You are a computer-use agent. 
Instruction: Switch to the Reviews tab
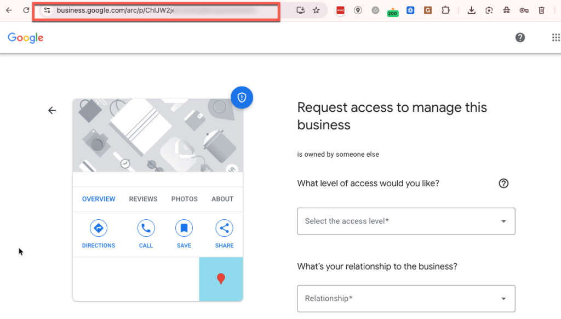coord(143,199)
